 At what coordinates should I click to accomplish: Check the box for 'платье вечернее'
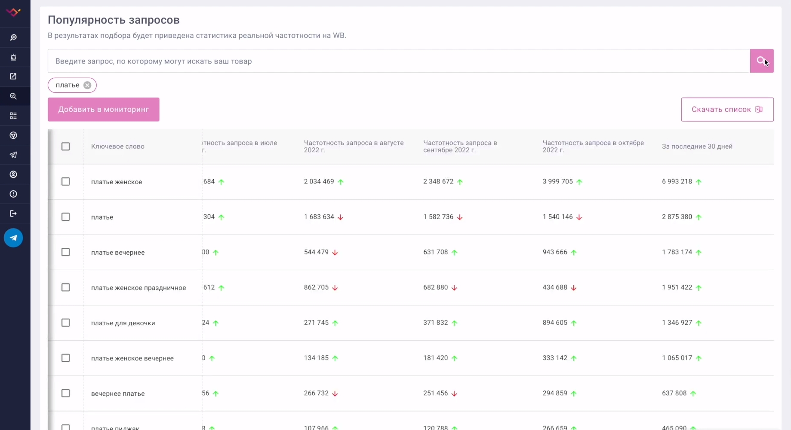[65, 252]
